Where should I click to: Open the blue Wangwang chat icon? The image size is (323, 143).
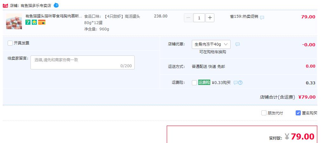click(56, 5)
